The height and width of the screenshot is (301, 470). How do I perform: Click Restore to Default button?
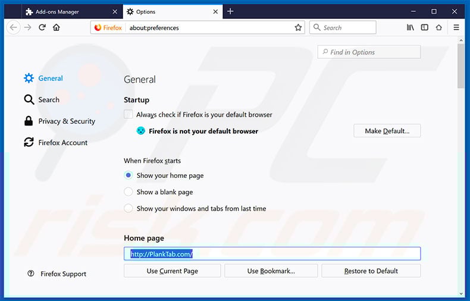[371, 271]
